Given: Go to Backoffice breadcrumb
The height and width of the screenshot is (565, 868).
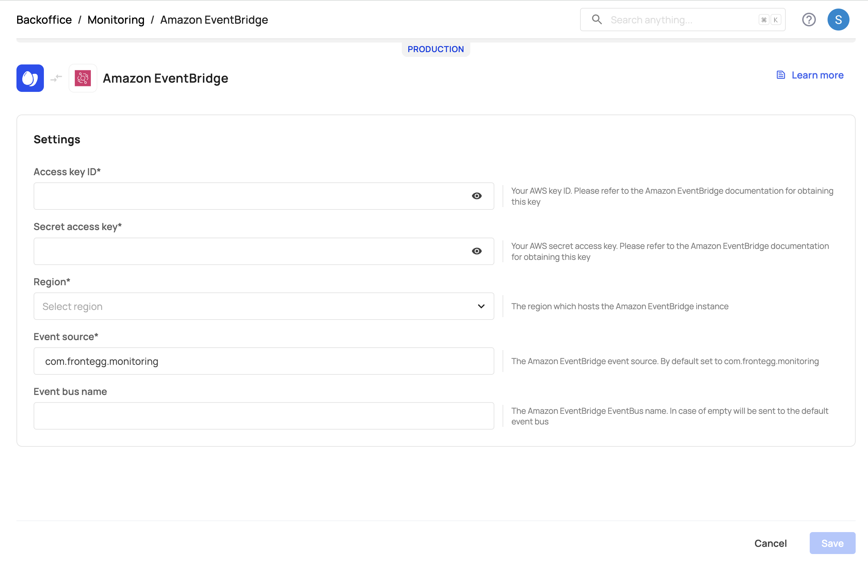Looking at the screenshot, I should point(44,20).
